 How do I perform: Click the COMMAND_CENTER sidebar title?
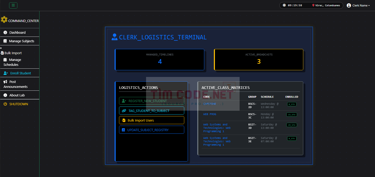(24, 21)
